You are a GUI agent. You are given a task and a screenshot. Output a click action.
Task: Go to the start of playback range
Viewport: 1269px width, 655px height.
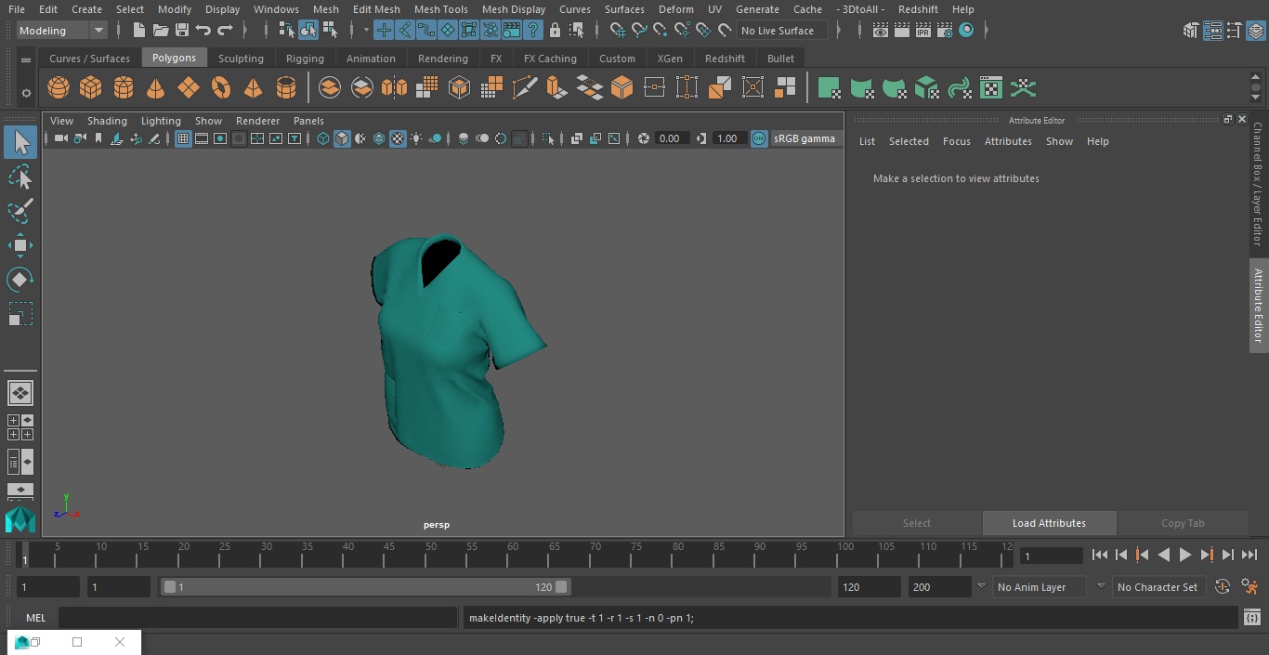click(1100, 555)
